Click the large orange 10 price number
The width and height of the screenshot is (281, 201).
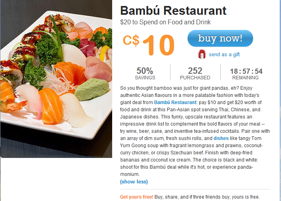[158, 45]
